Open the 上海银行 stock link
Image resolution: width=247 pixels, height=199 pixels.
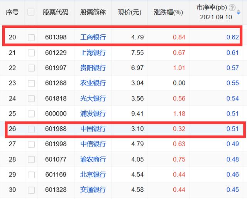coord(93,53)
